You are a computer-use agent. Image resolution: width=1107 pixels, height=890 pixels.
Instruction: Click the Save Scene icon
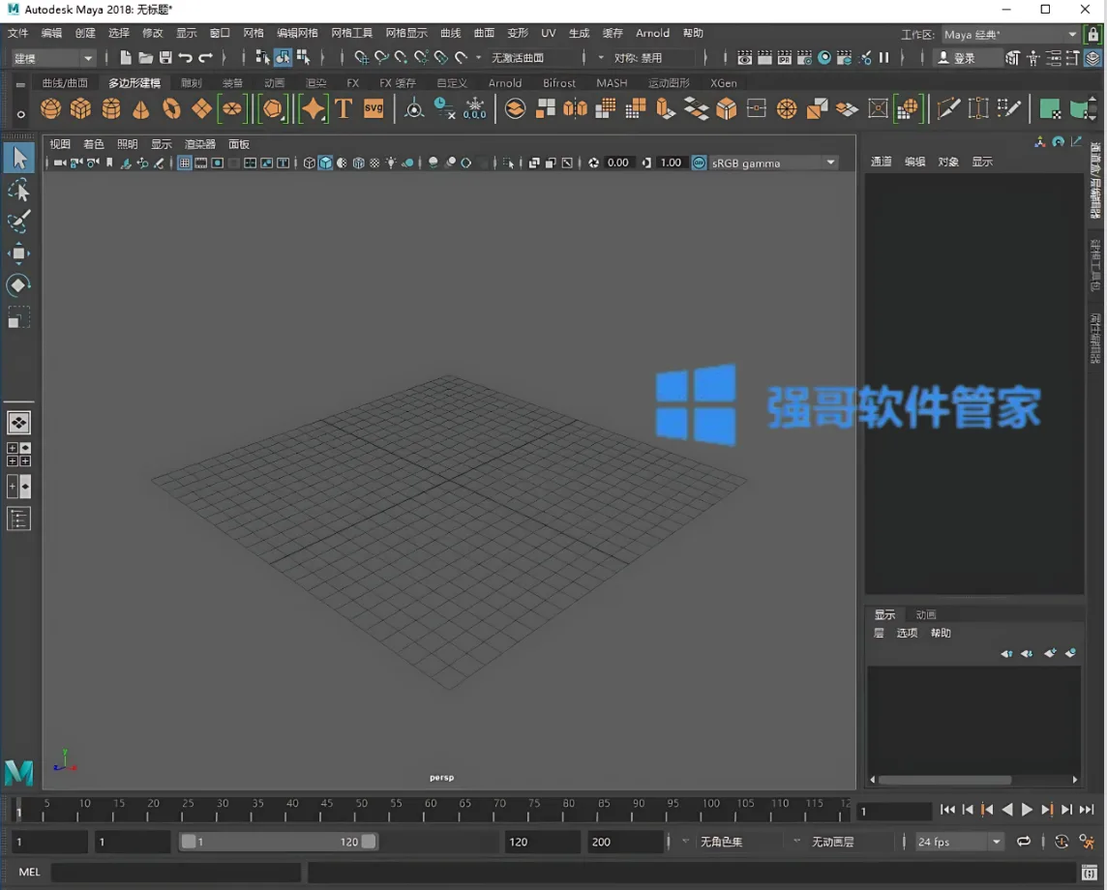pyautogui.click(x=165, y=58)
